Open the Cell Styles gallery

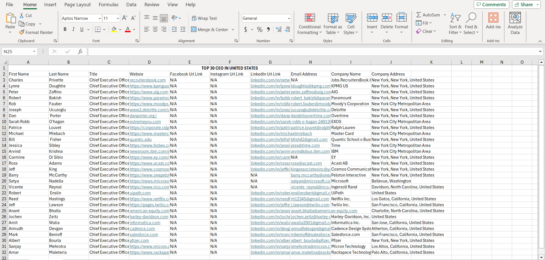pyautogui.click(x=351, y=24)
